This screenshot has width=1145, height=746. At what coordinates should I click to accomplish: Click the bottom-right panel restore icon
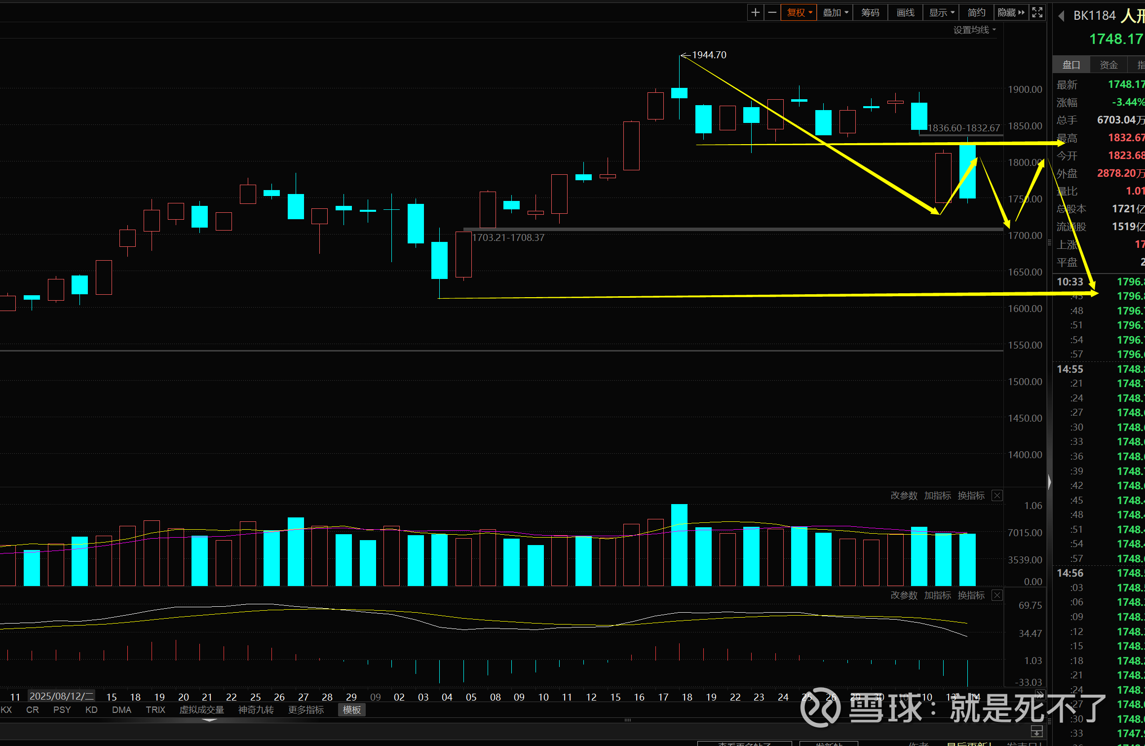[1037, 731]
